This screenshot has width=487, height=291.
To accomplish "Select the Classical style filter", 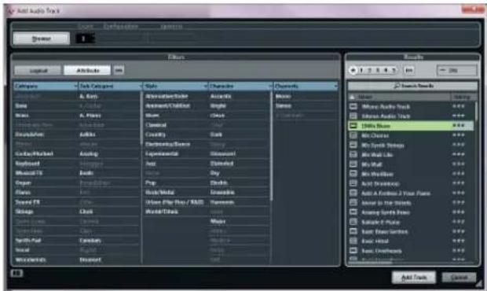I will 156,125.
